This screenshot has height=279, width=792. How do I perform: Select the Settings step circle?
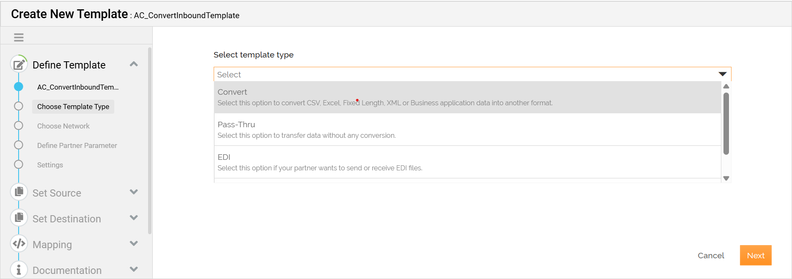18,164
